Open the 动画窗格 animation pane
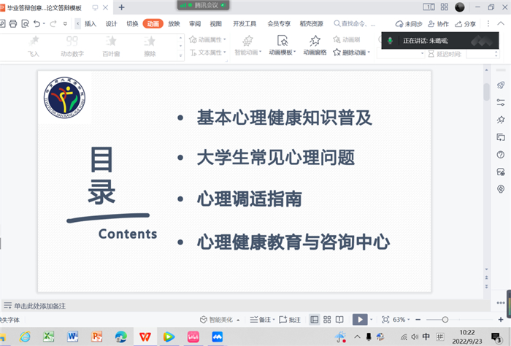The height and width of the screenshot is (346, 511). coord(315,45)
